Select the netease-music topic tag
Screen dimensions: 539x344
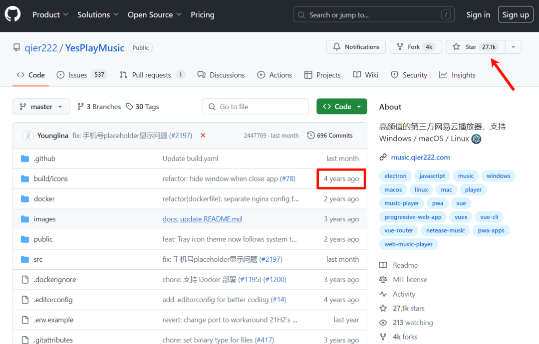(446, 230)
